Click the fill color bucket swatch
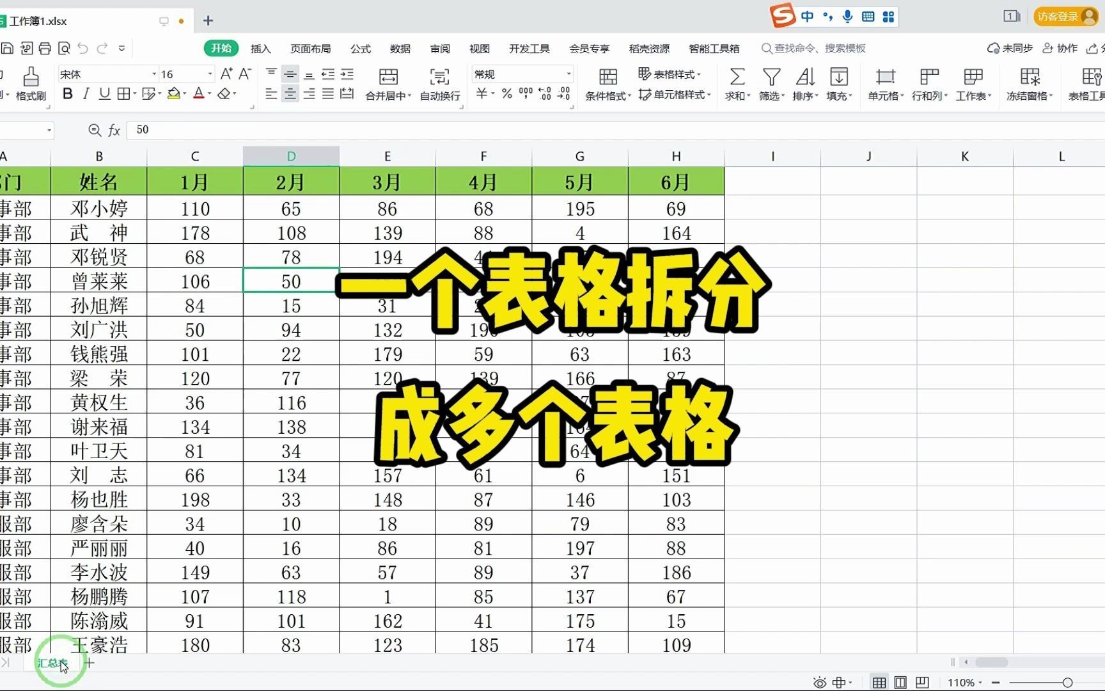The image size is (1105, 691). pos(173,94)
